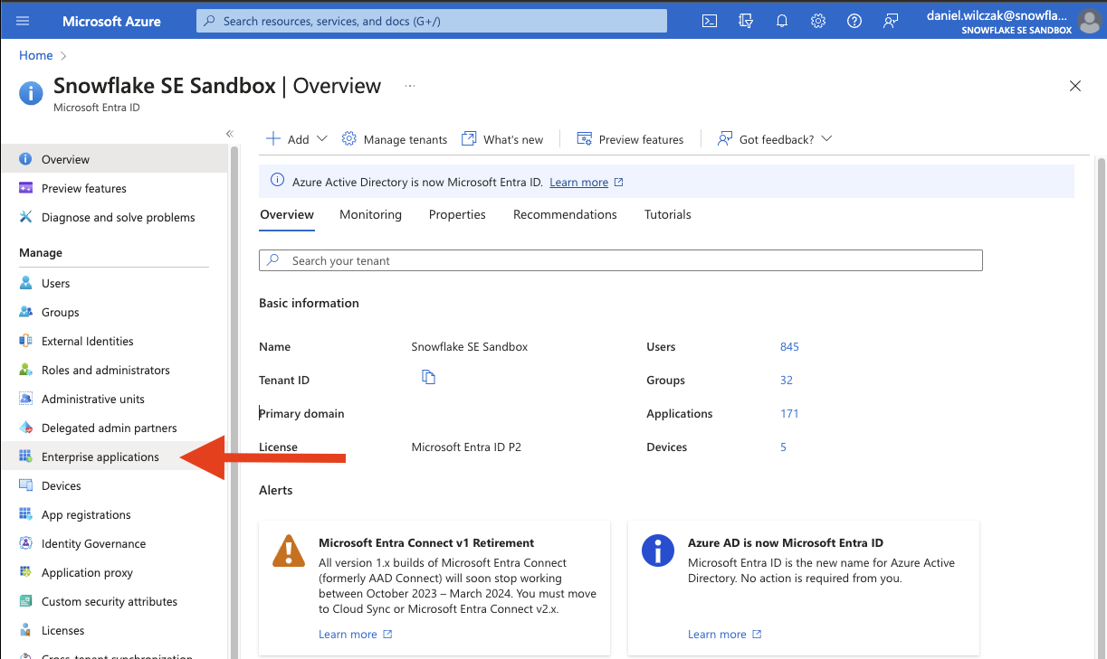Click the App registrations icon
Viewport: 1107px width, 659px height.
point(25,514)
